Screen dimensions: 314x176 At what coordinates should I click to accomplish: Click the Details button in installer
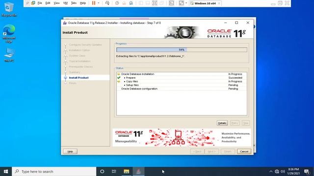[x=222, y=123]
